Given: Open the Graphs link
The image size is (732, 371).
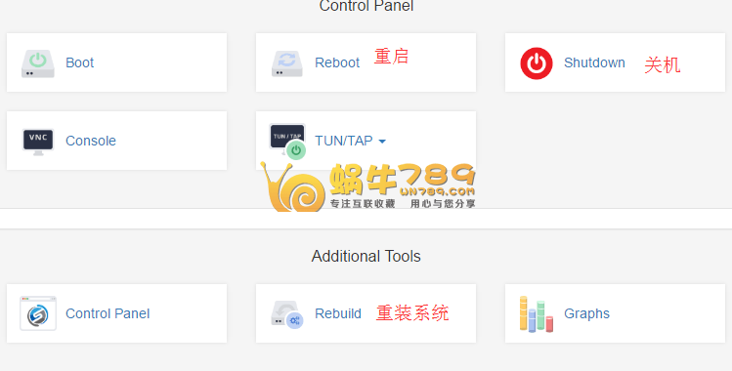Looking at the screenshot, I should point(586,313).
